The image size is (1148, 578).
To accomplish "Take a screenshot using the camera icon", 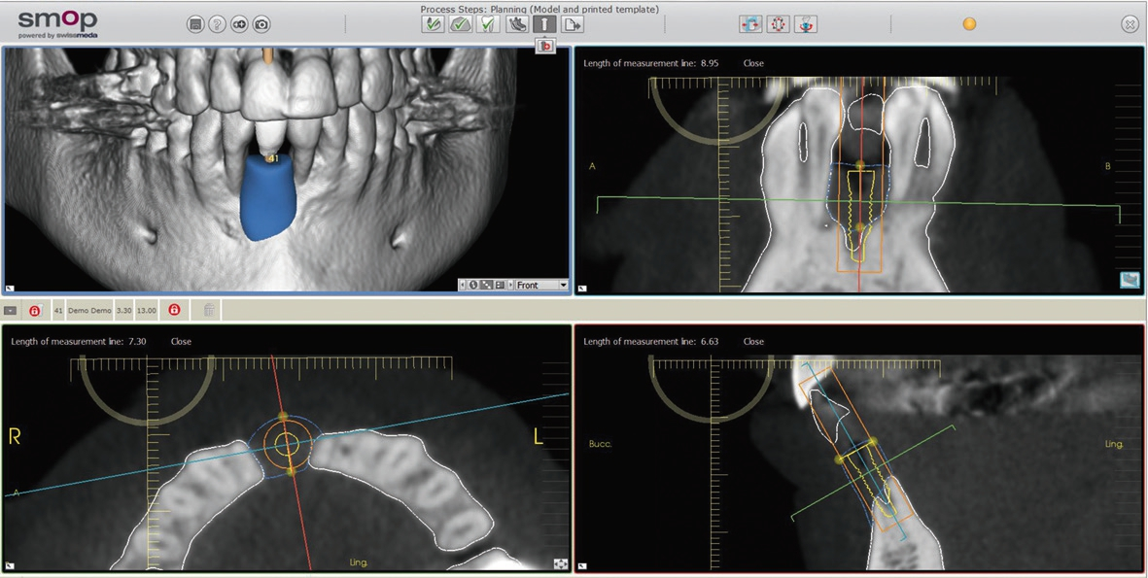I will tap(261, 23).
